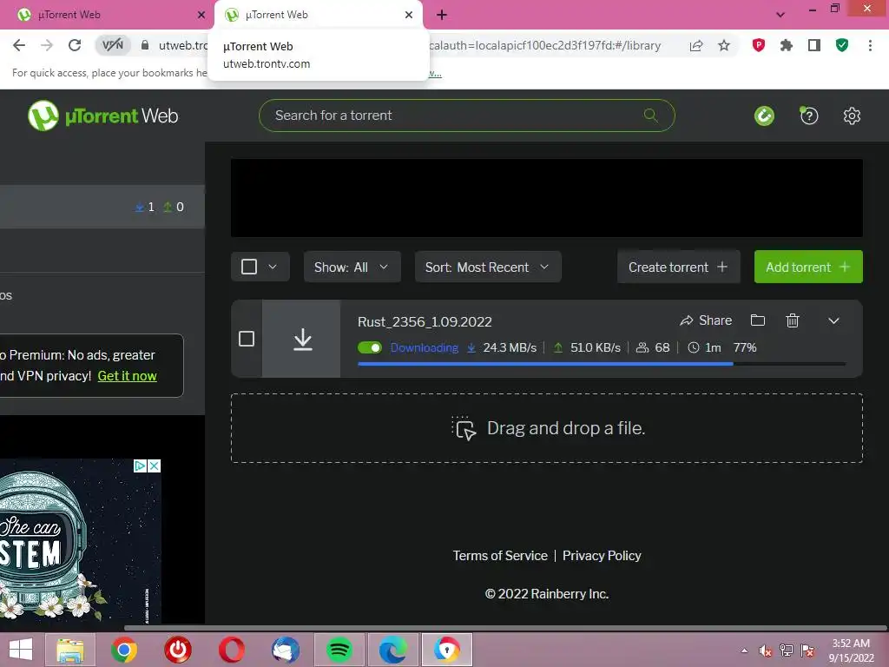Click the search magnifier icon

coord(651,116)
